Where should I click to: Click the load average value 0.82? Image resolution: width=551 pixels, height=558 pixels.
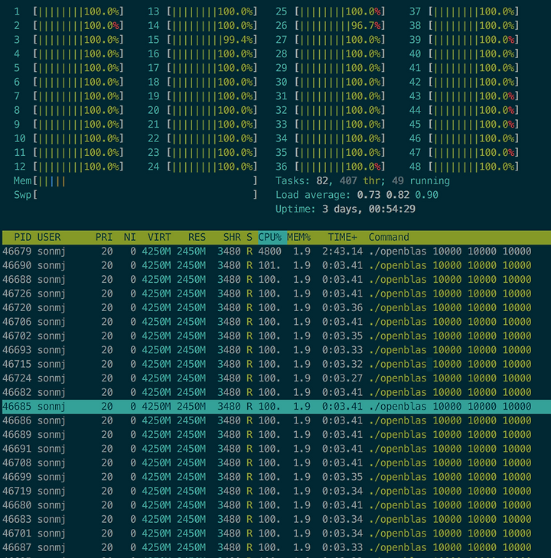click(x=397, y=195)
